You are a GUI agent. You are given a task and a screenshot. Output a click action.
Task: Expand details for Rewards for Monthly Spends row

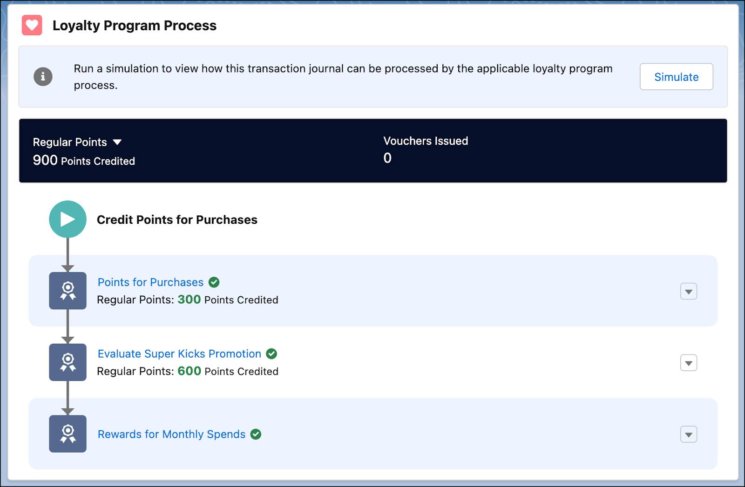point(688,434)
